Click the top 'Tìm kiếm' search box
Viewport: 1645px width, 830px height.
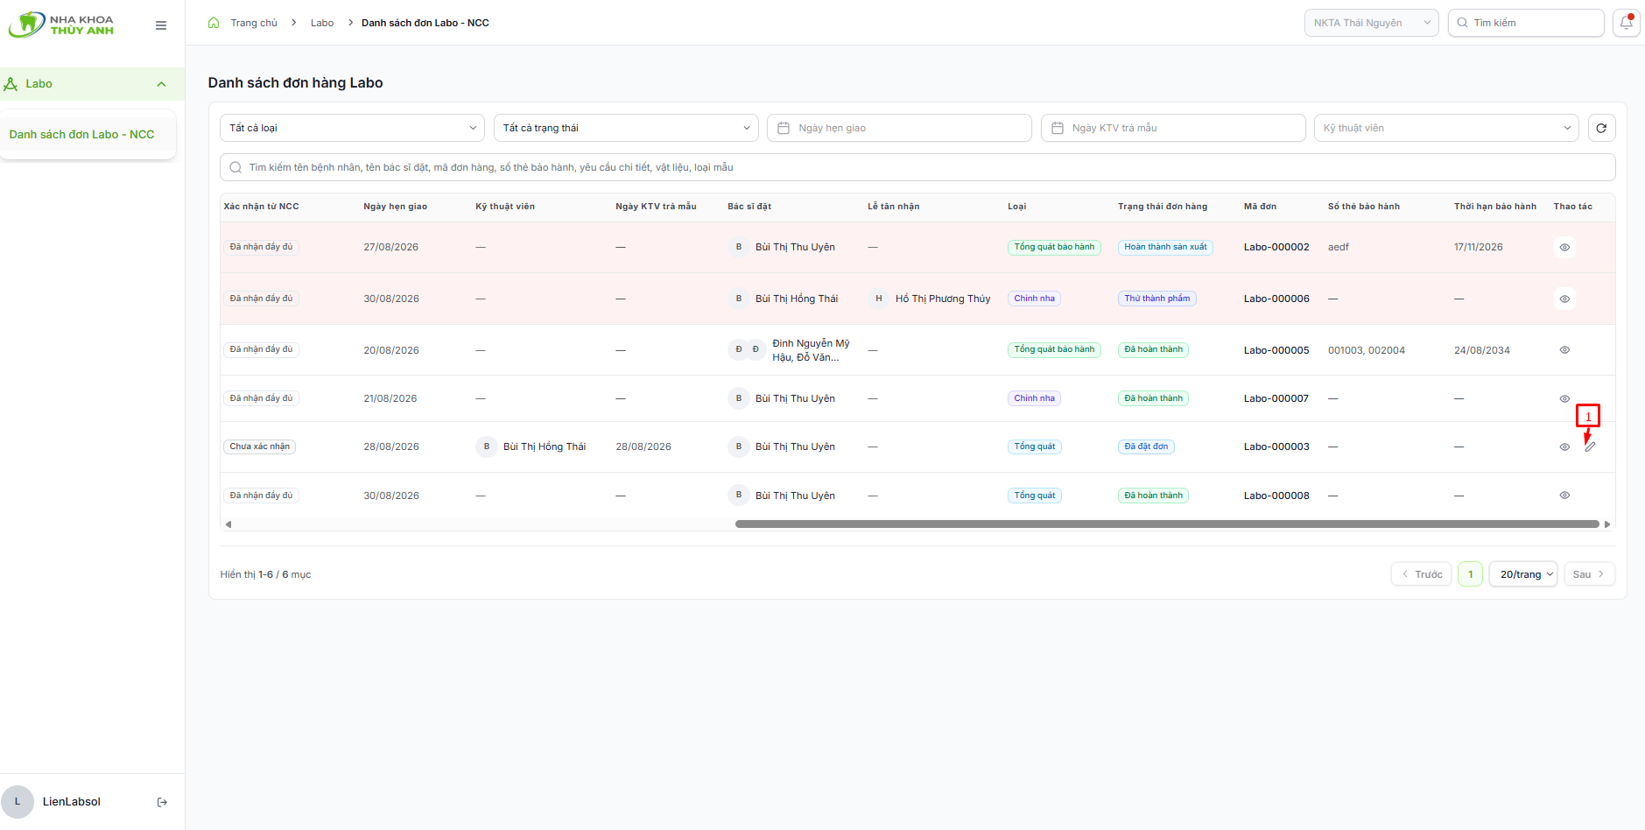pos(1526,23)
